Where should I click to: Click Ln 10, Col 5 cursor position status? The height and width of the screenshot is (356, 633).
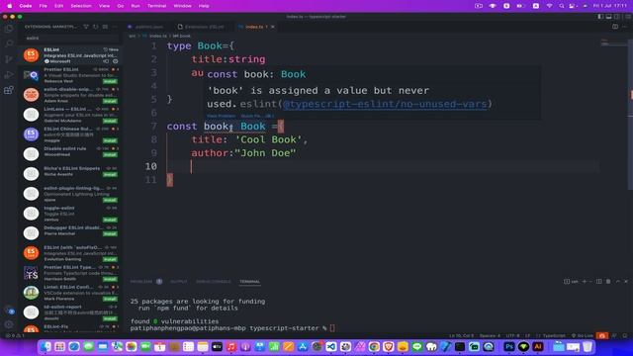click(462, 335)
